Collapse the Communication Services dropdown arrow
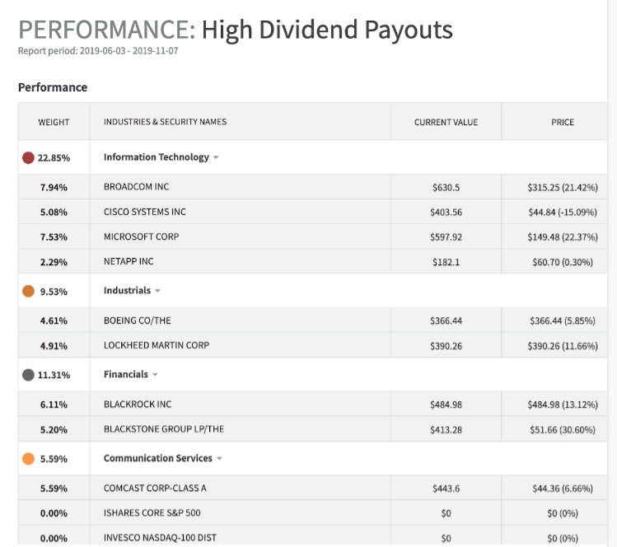 (x=219, y=459)
